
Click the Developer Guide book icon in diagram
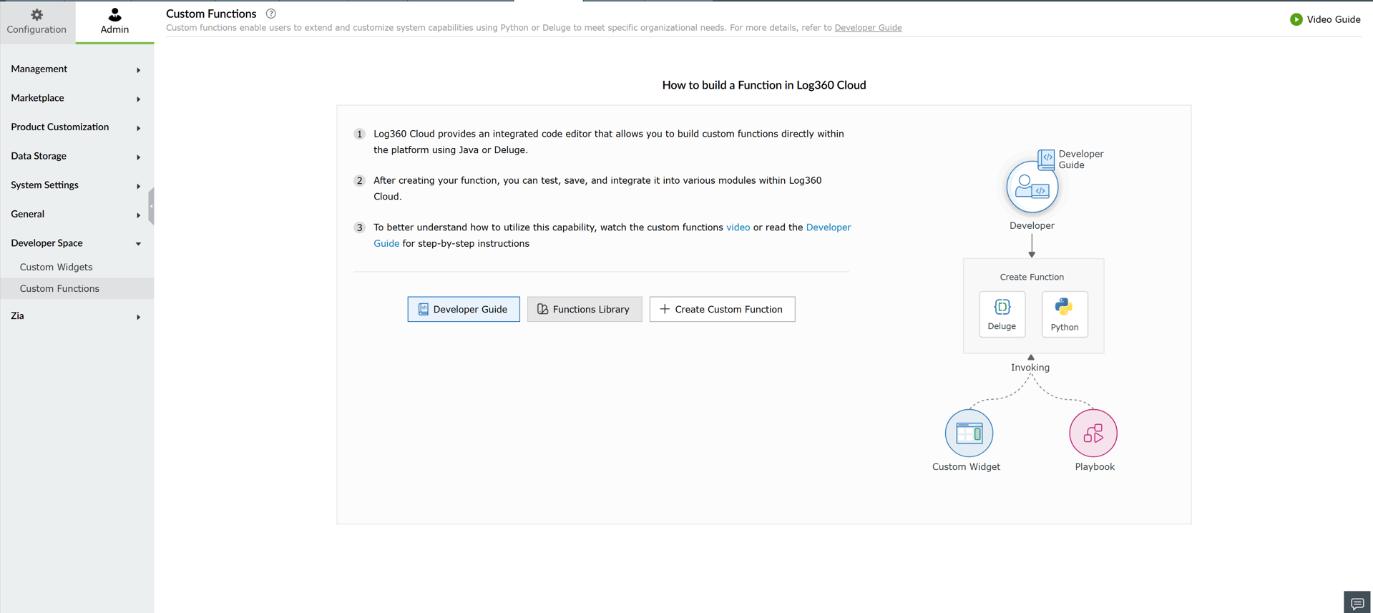tap(1046, 159)
